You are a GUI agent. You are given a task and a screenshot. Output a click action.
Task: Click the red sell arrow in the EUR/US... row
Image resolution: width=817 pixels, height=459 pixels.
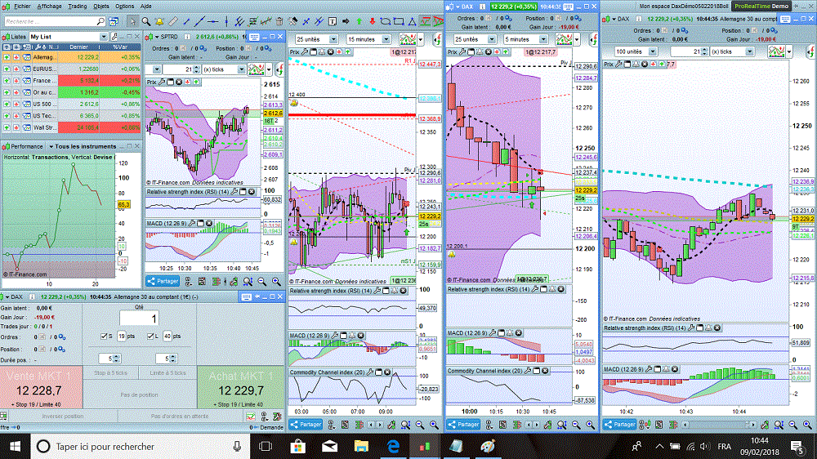(x=16, y=69)
